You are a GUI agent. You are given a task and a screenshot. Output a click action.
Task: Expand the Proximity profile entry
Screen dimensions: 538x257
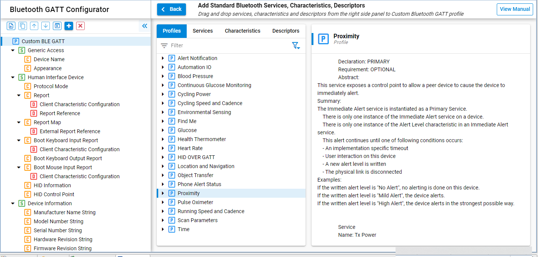tap(163, 193)
